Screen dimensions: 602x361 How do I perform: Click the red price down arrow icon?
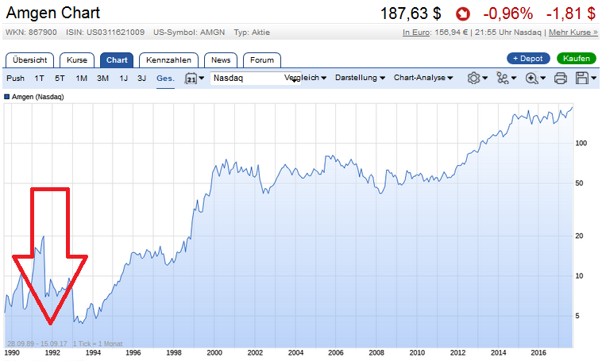point(463,14)
